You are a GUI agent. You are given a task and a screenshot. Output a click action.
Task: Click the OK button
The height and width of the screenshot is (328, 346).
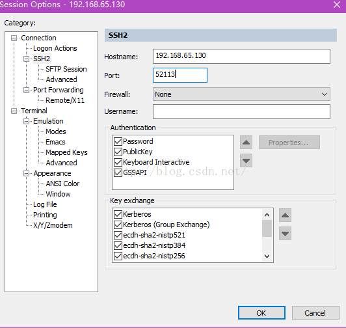click(261, 313)
